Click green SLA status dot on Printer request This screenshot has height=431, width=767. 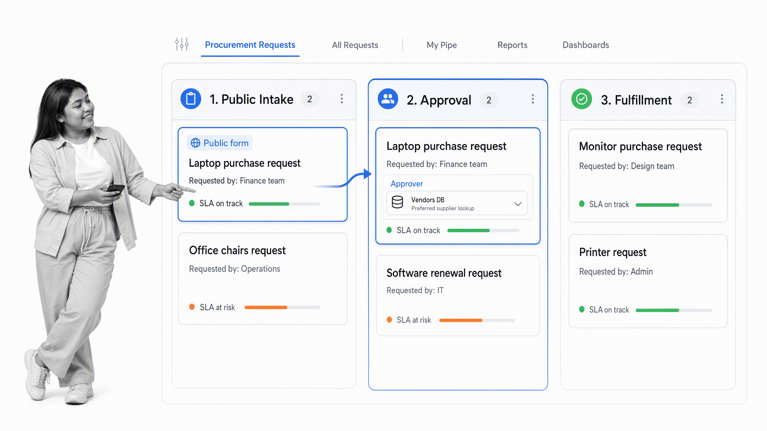coord(582,309)
